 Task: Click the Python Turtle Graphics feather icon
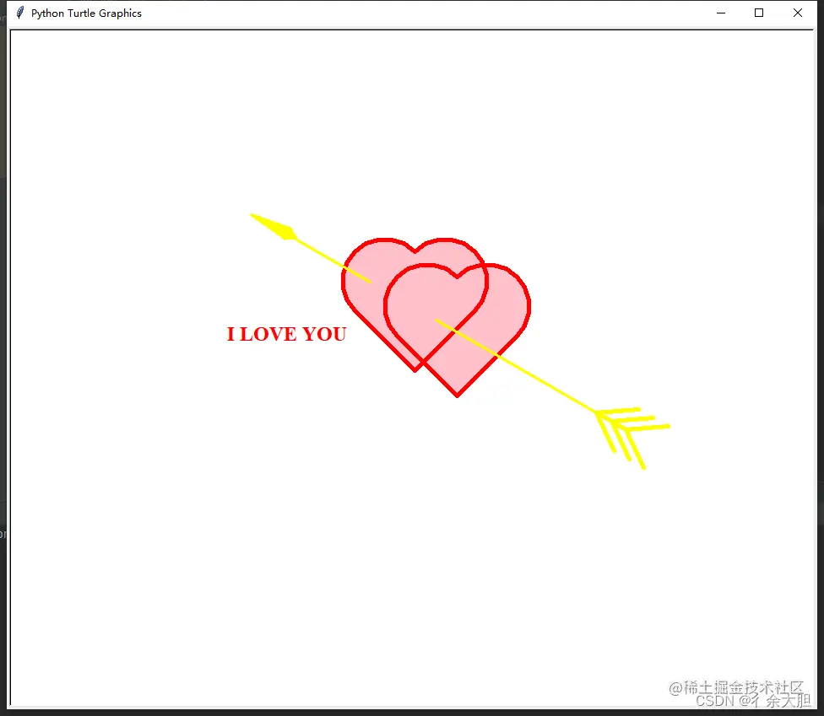pyautogui.click(x=20, y=13)
